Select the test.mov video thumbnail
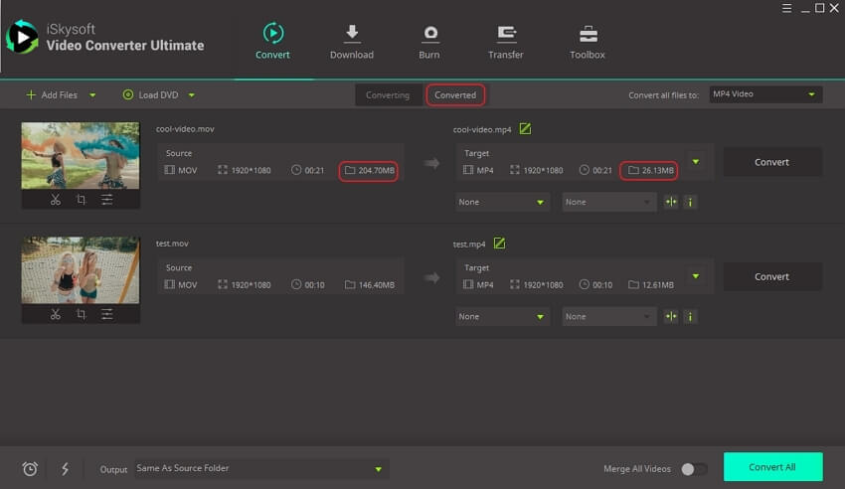Viewport: 845px width, 489px height. pyautogui.click(x=81, y=269)
